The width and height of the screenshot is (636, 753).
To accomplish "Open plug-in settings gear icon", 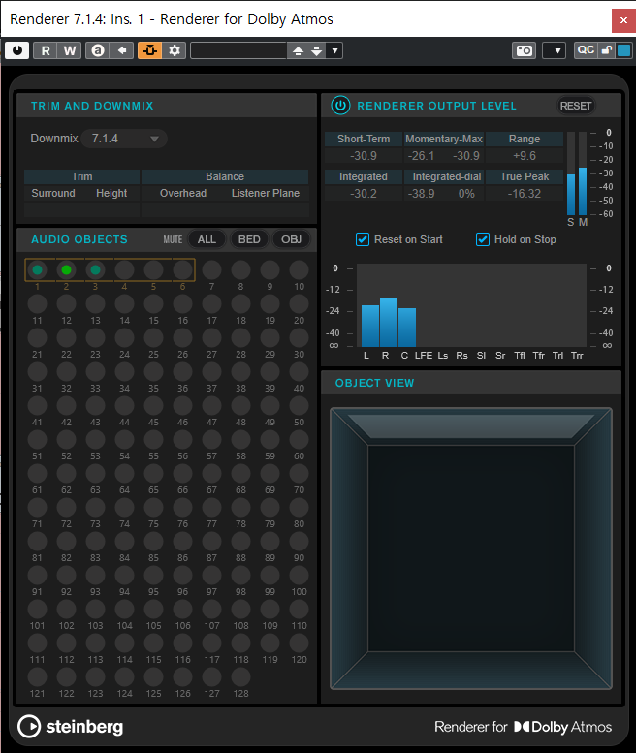I will click(x=175, y=50).
